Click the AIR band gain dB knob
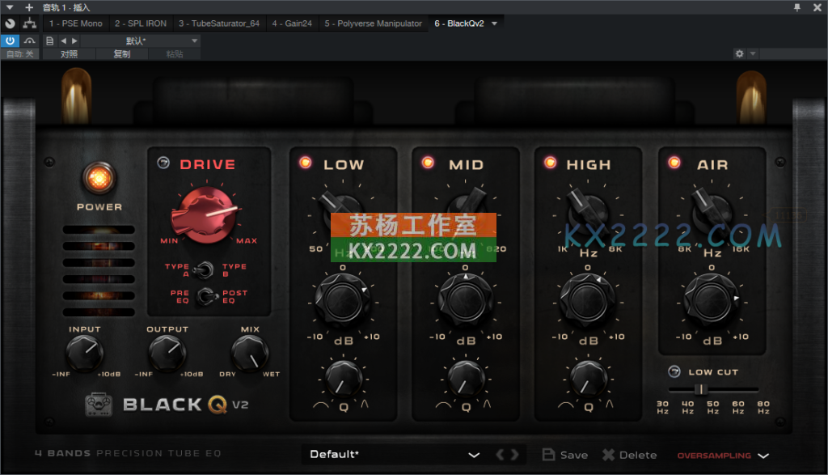828x475 pixels. pyautogui.click(x=712, y=300)
